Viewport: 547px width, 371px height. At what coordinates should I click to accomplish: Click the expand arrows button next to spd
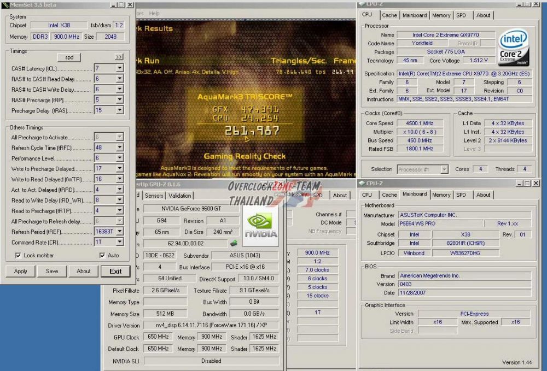[x=119, y=57]
